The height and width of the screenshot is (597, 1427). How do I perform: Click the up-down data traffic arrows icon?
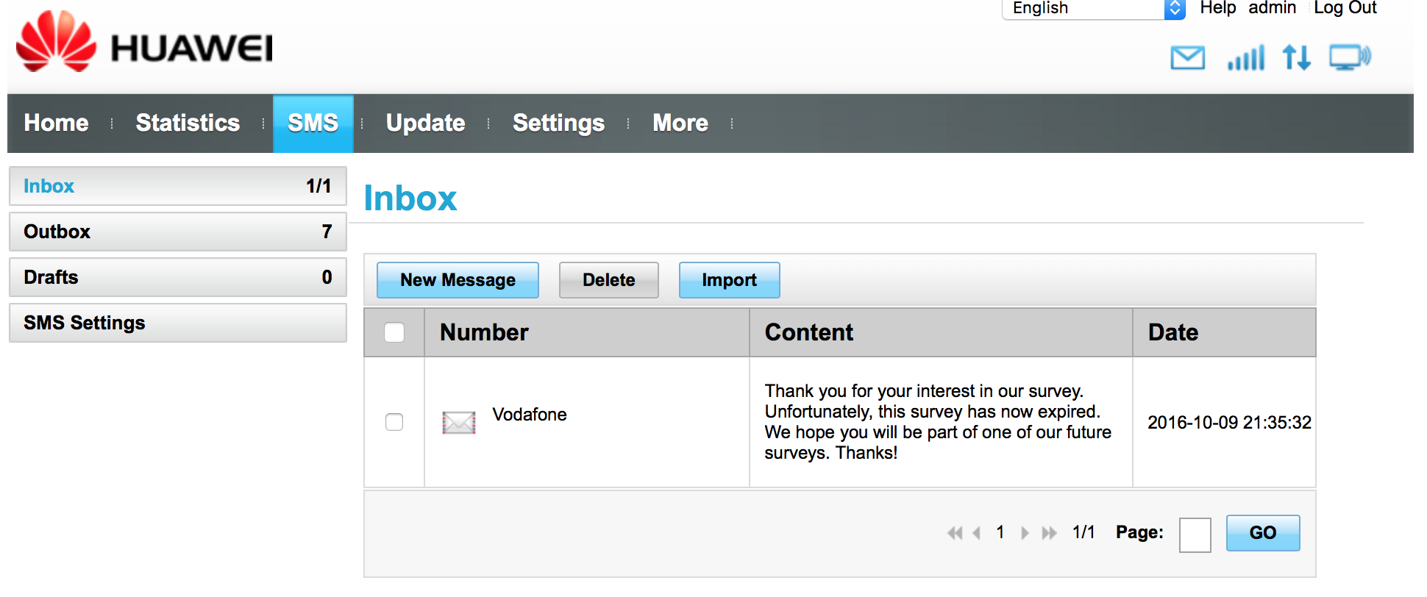click(x=1296, y=57)
